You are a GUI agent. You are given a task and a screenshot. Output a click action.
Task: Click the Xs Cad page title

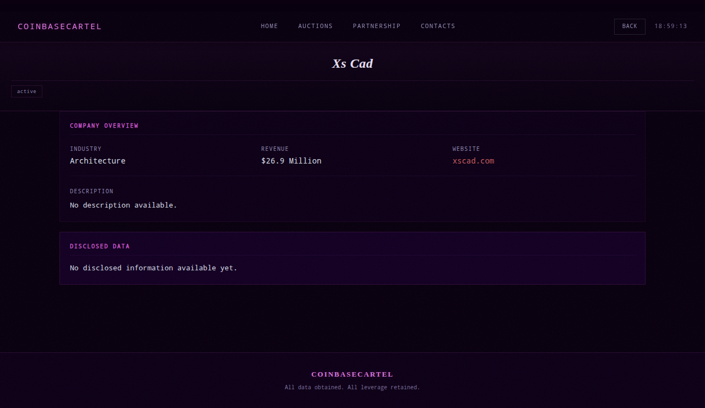tap(352, 63)
